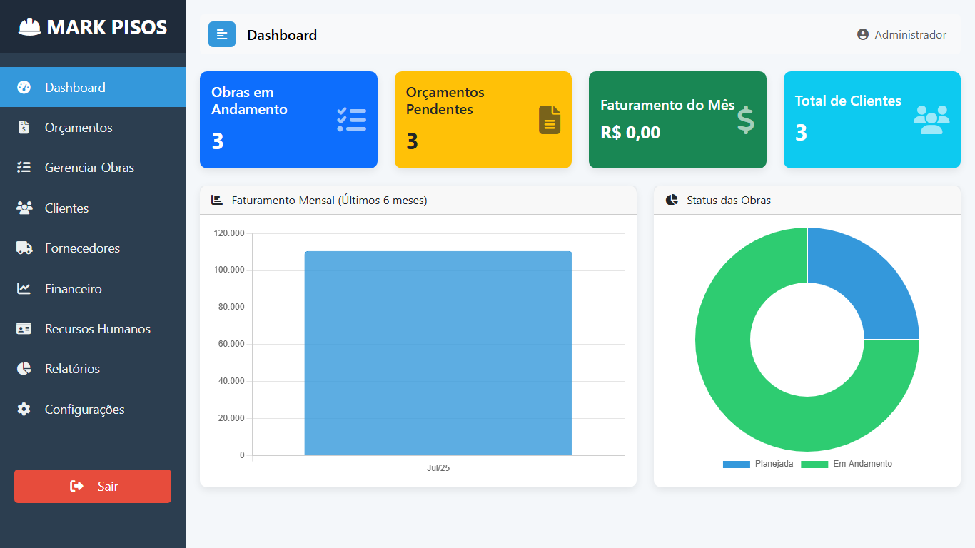Click the Orçamentos Pendentes card title
Screen dimensions: 975x548
(x=445, y=101)
